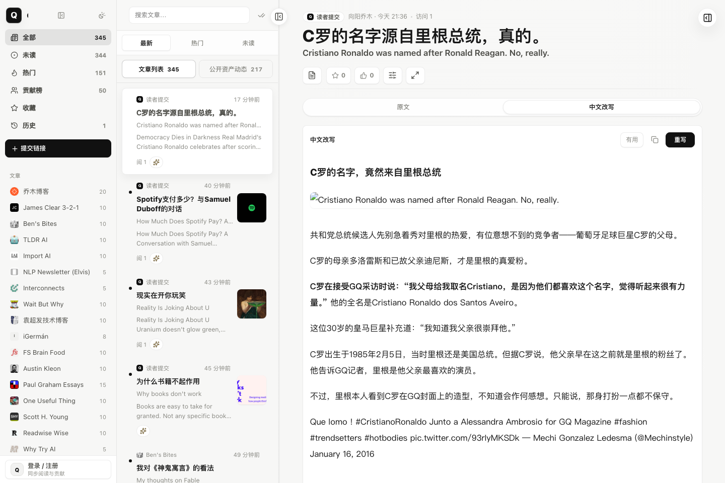The image size is (725, 483).
Task: Expand the article to fullscreen
Action: tap(415, 75)
